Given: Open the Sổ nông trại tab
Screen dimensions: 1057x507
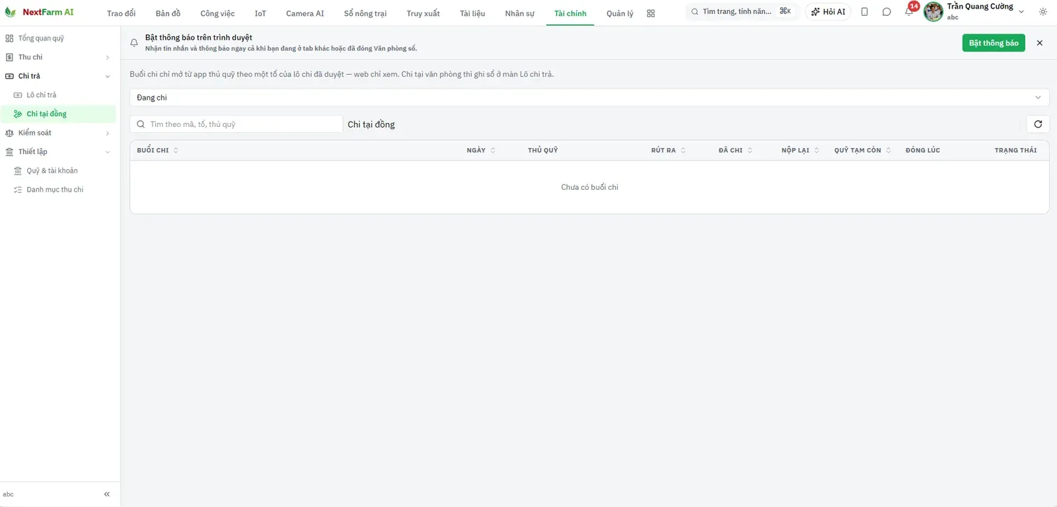Looking at the screenshot, I should 365,13.
